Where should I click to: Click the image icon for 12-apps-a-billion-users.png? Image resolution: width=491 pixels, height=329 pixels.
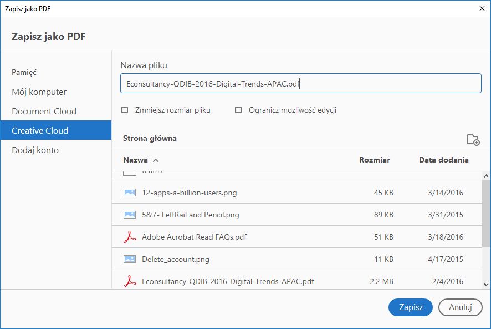pos(130,193)
